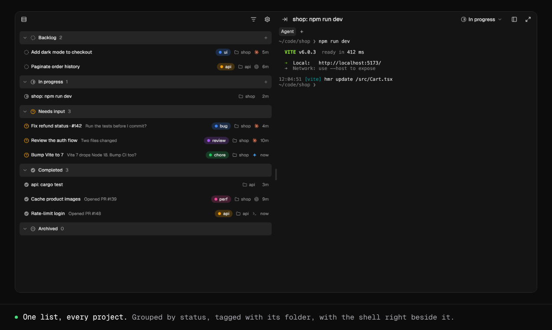Toggle the split pane layout icon

[514, 20]
